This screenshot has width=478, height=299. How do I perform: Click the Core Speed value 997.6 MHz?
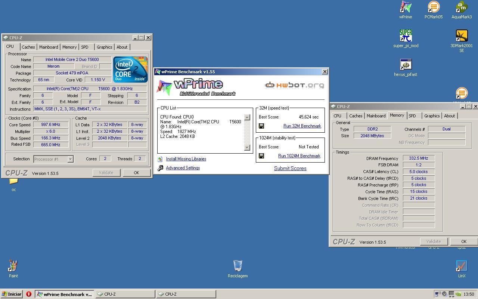[x=50, y=124]
